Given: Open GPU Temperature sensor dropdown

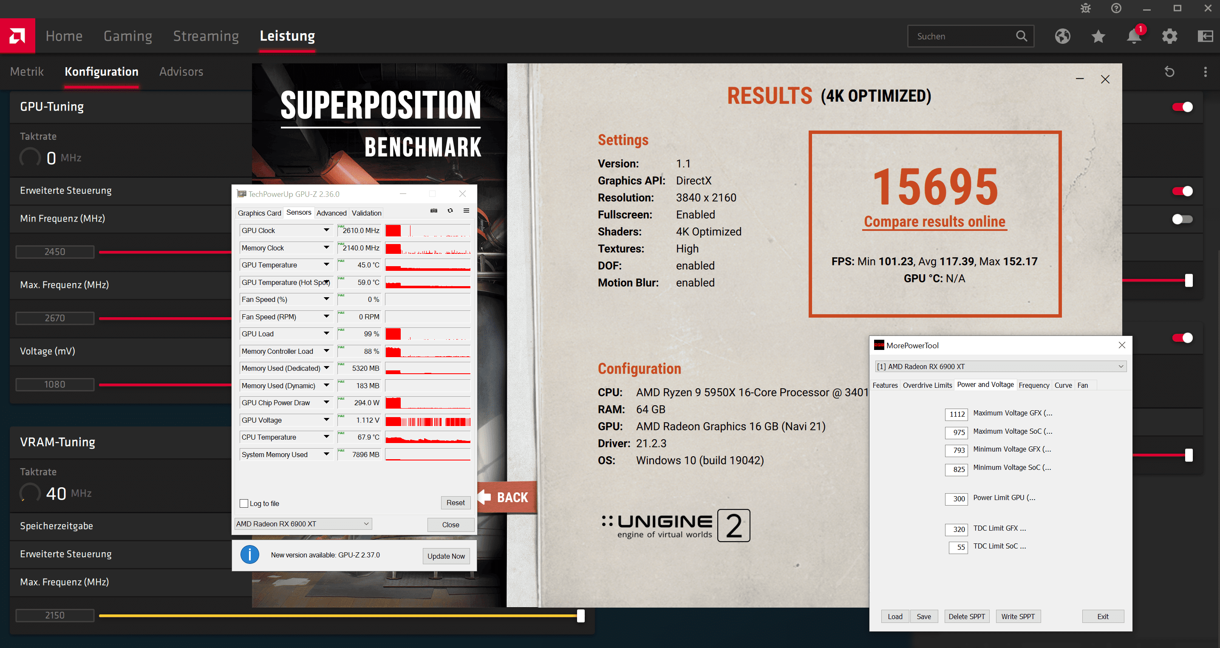Looking at the screenshot, I should pyautogui.click(x=326, y=265).
